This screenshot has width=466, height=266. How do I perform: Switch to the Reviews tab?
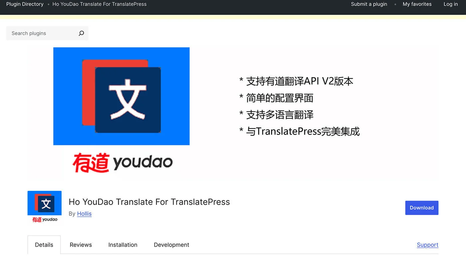81,245
